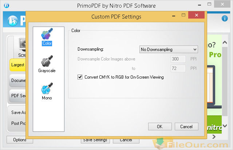Select the Grayscale settings icon
The image size is (233, 150).
[47, 62]
